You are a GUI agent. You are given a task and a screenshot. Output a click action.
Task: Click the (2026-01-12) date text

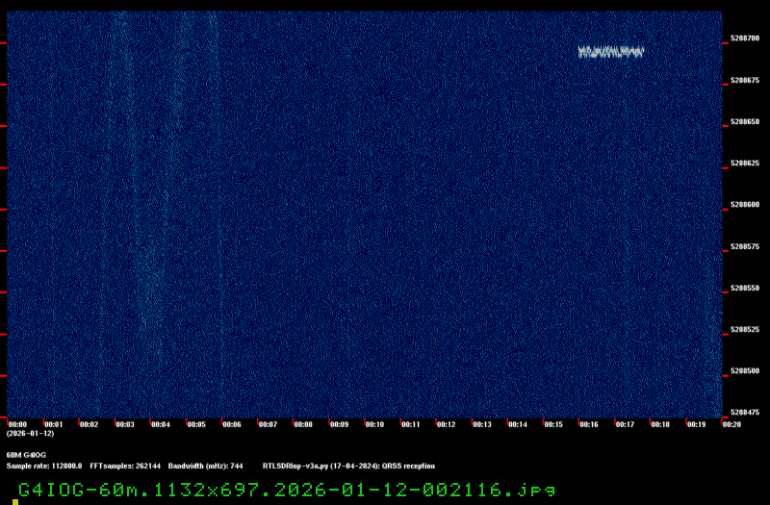[30, 434]
